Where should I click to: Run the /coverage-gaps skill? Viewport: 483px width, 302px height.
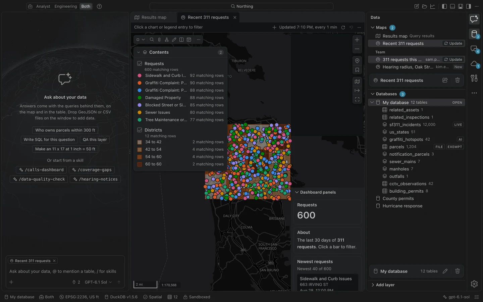point(92,170)
